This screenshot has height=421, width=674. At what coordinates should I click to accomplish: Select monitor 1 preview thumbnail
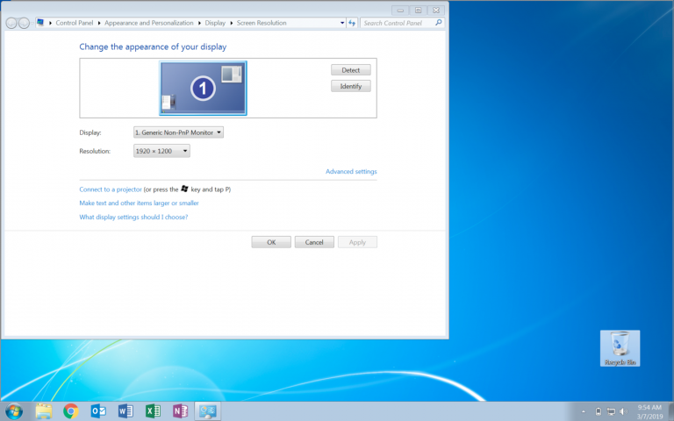point(203,88)
